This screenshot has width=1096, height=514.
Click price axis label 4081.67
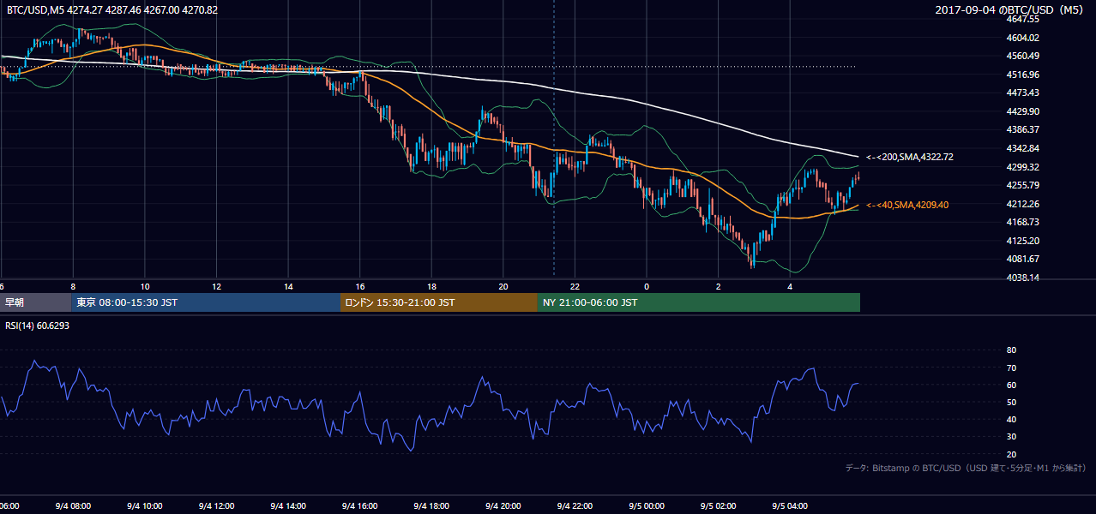pyautogui.click(x=1022, y=259)
